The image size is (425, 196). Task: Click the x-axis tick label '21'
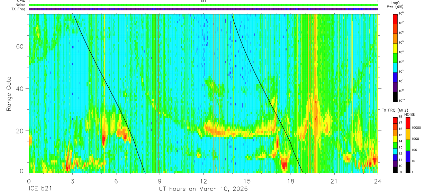(x=334, y=181)
